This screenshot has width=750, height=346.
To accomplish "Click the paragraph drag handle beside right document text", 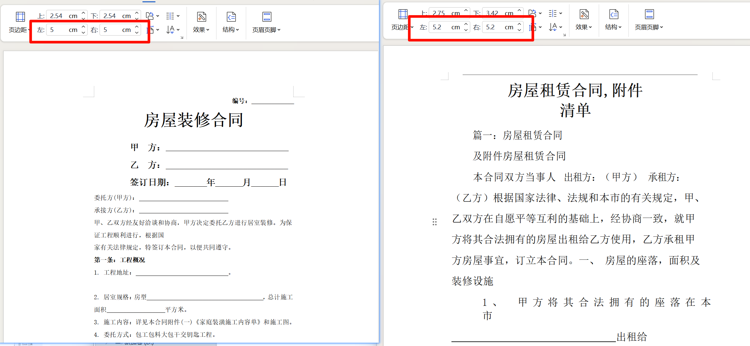I will (x=434, y=222).
